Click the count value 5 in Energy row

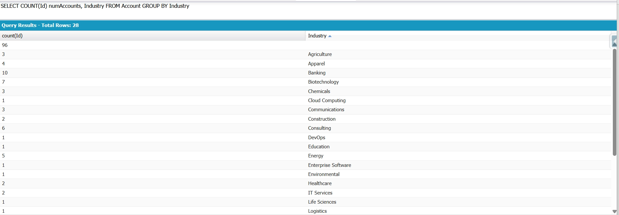tap(3, 156)
